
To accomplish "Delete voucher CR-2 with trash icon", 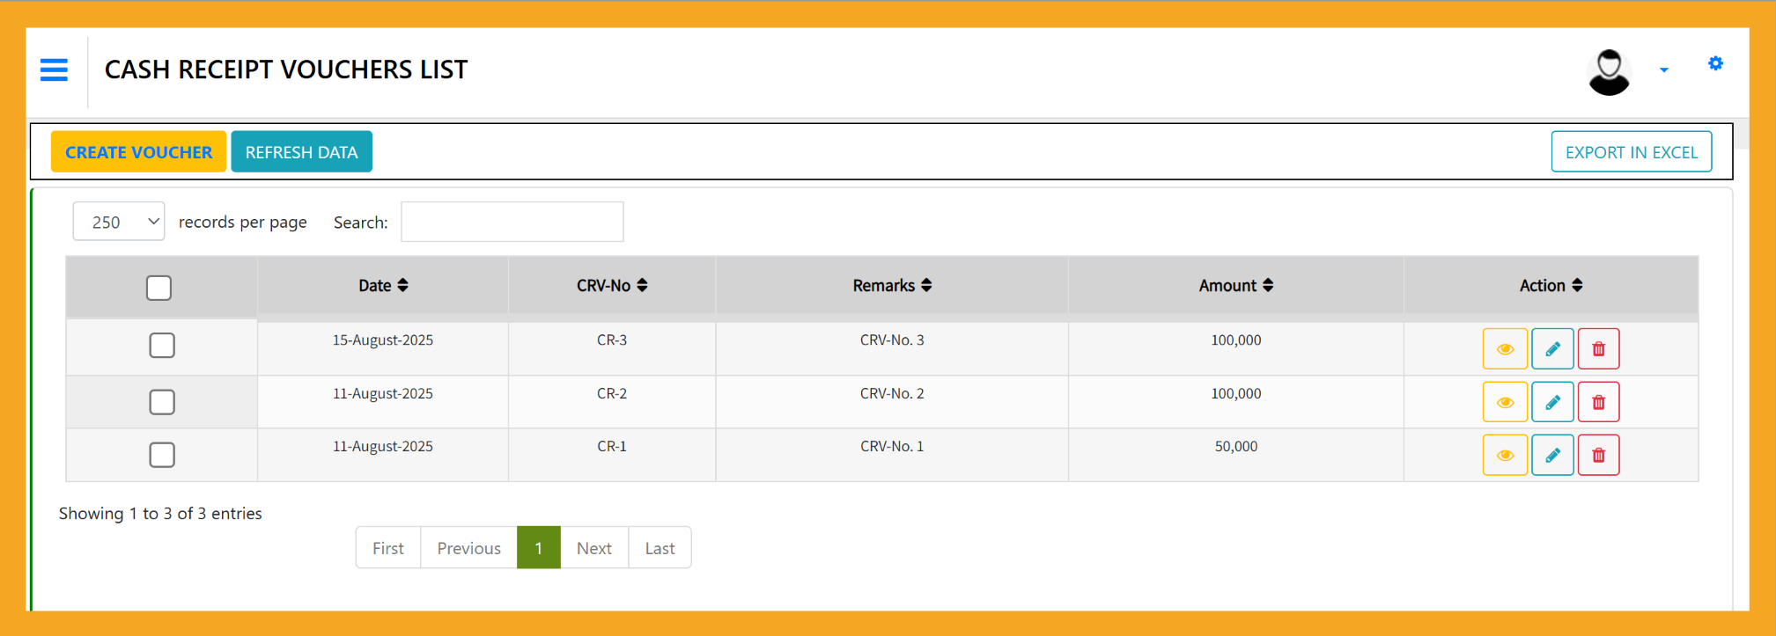I will [x=1598, y=402].
